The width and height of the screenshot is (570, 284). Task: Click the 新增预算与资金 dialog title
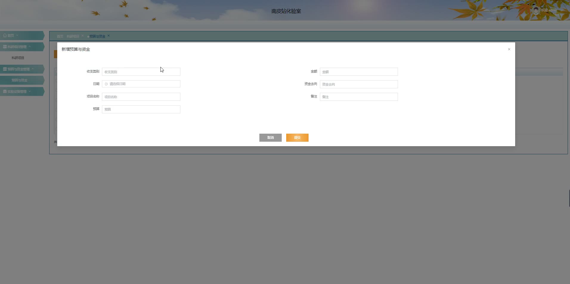pyautogui.click(x=76, y=49)
